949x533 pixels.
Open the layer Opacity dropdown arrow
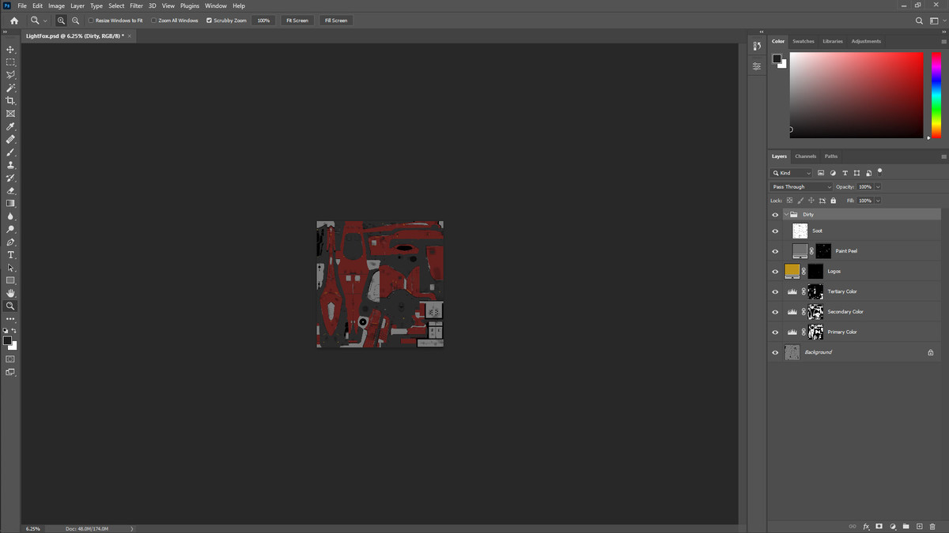tap(878, 187)
